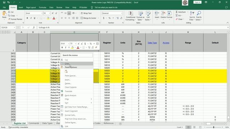Switch to the Data Types sheet tab
The image size is (230, 129).
pos(47,123)
